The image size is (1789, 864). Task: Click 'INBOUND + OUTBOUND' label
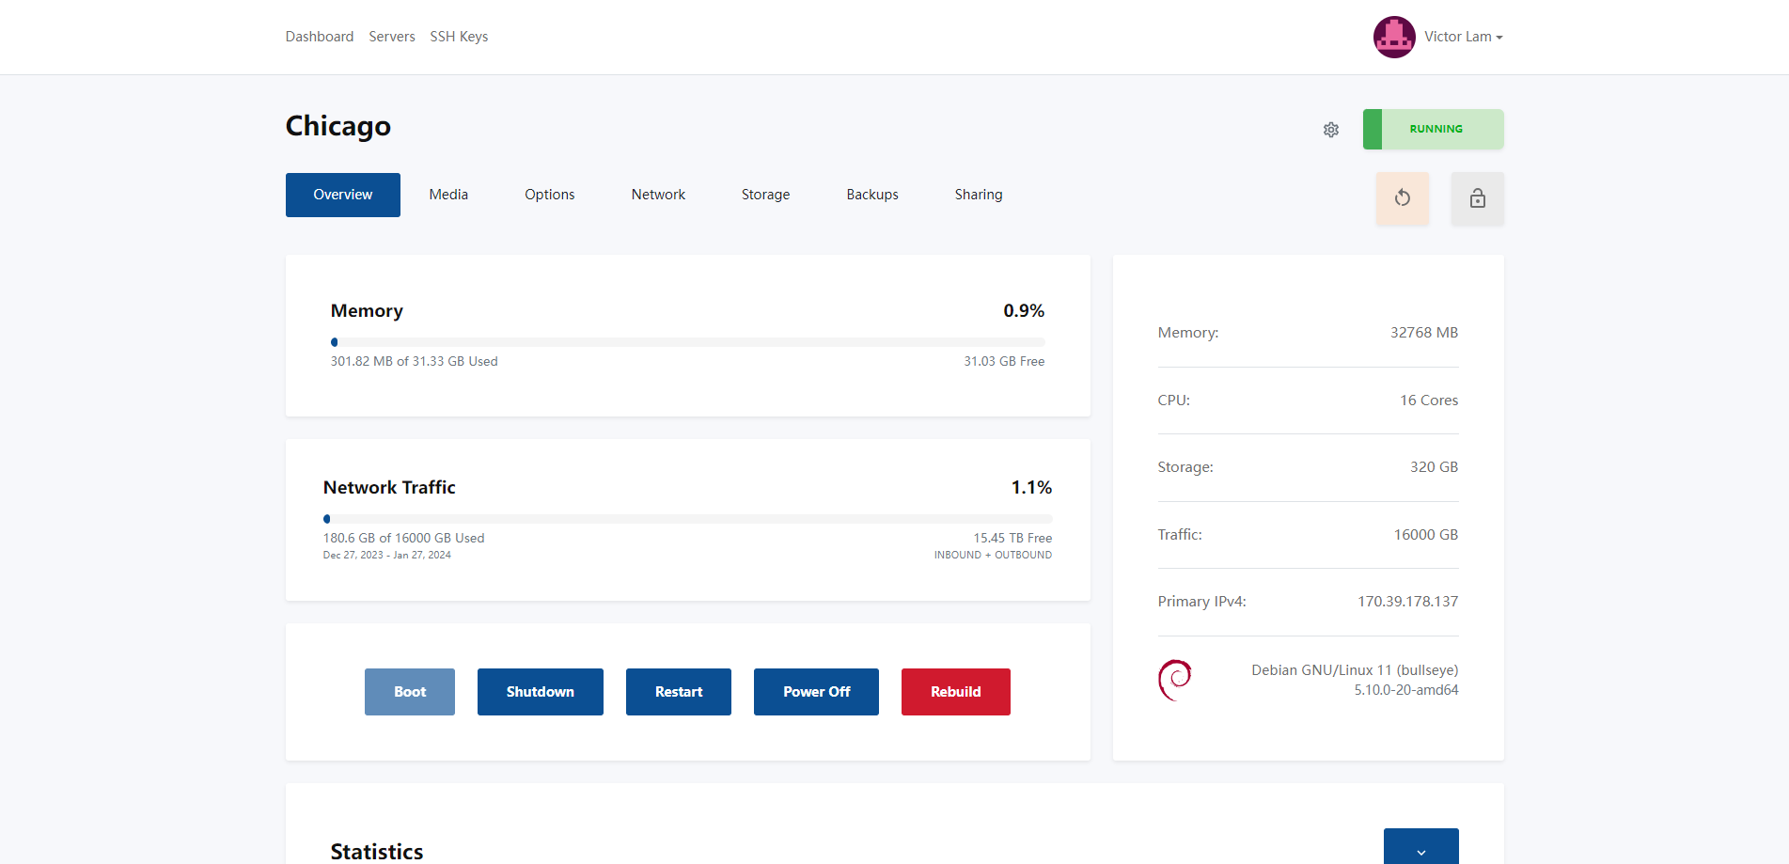(x=993, y=555)
